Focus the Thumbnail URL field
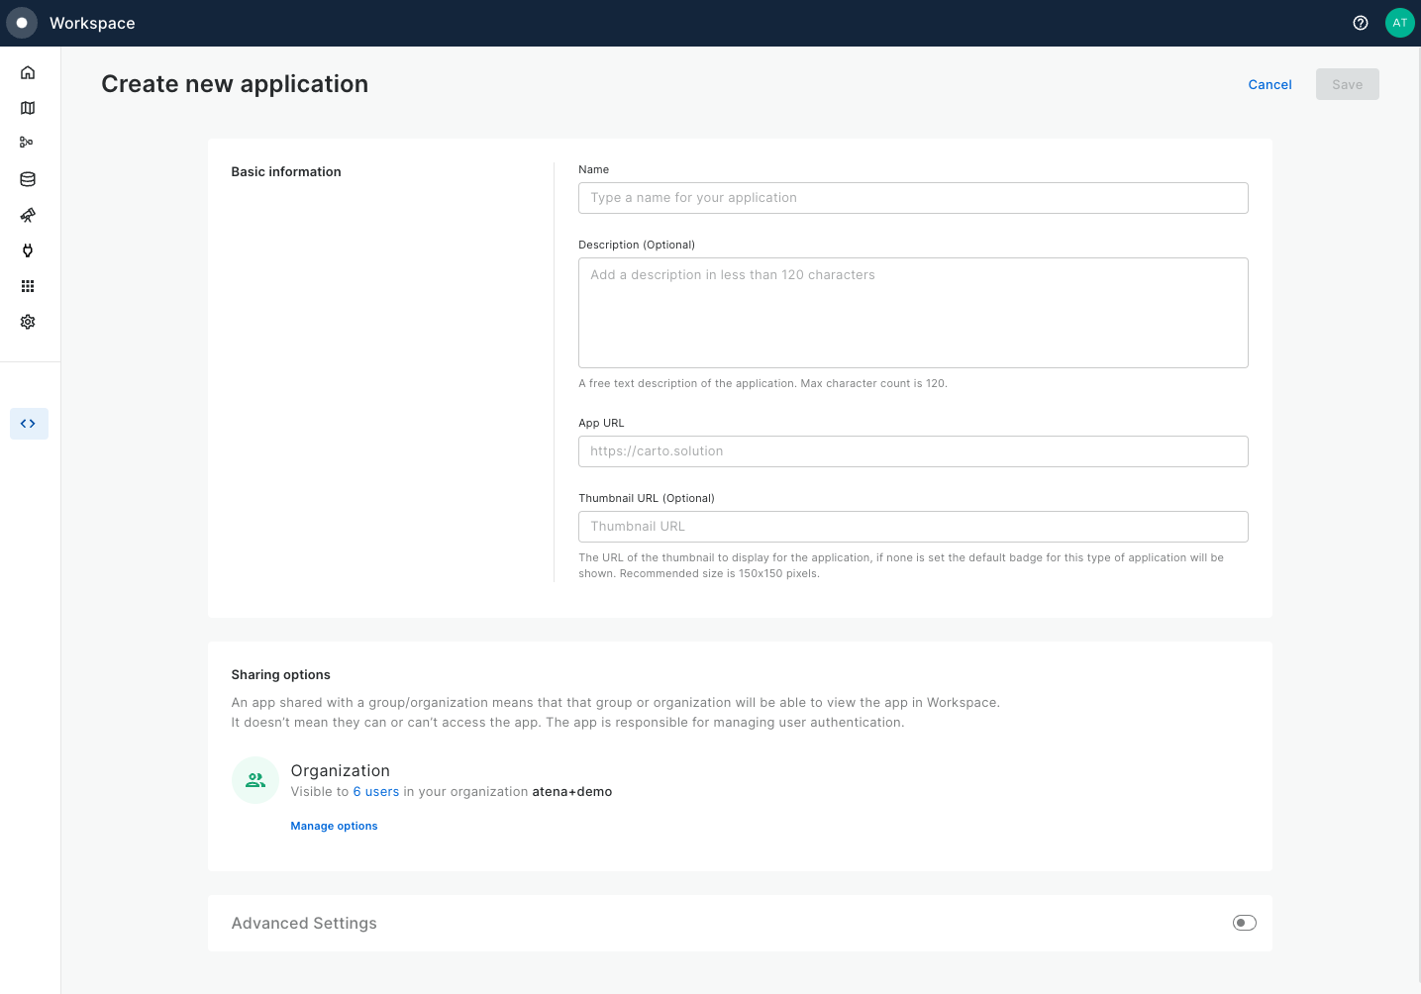 point(913,527)
